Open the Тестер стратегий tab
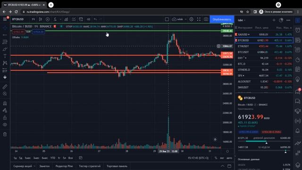The width and height of the screenshot is (302, 170). pos(90,166)
